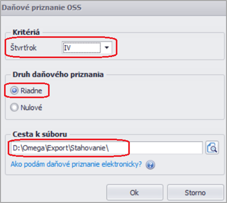Open the file browse icon next to path
The image size is (227, 203).
(x=212, y=148)
